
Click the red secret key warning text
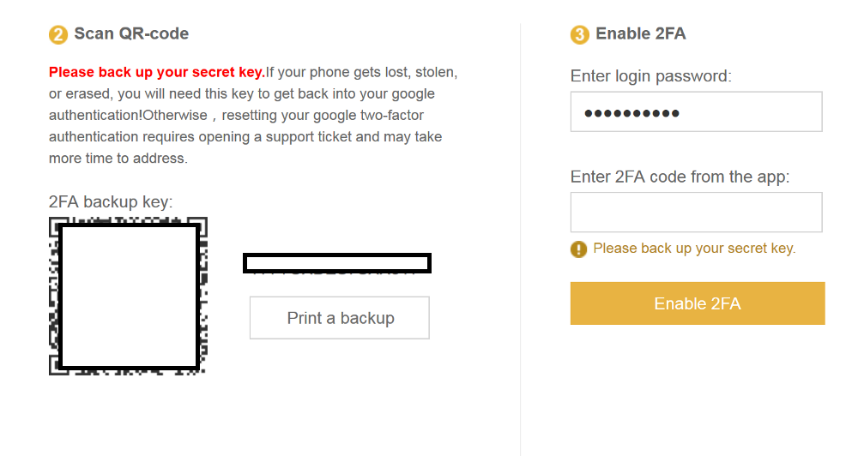157,72
